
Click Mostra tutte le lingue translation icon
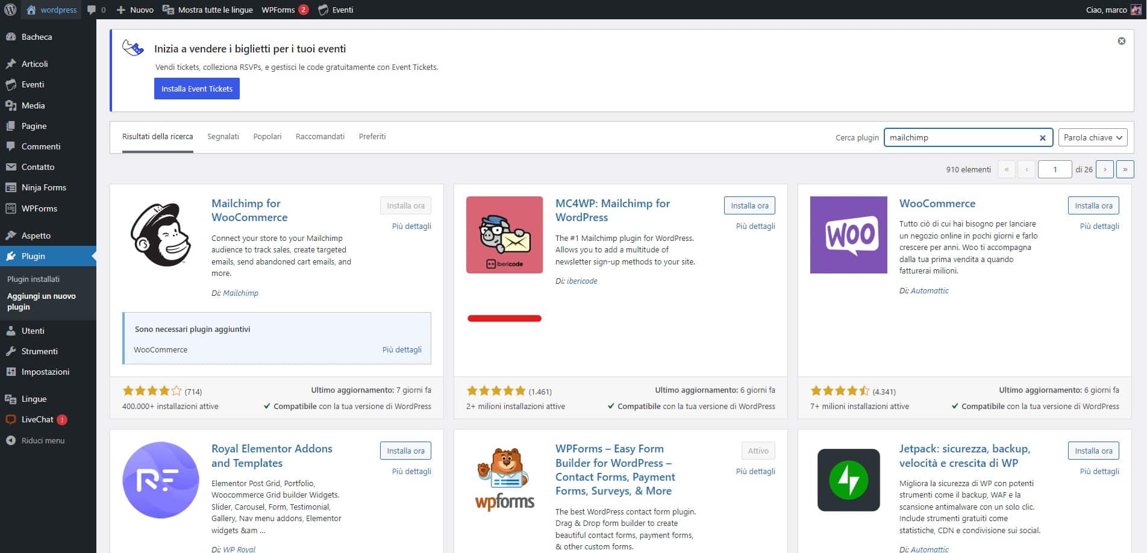click(x=168, y=10)
